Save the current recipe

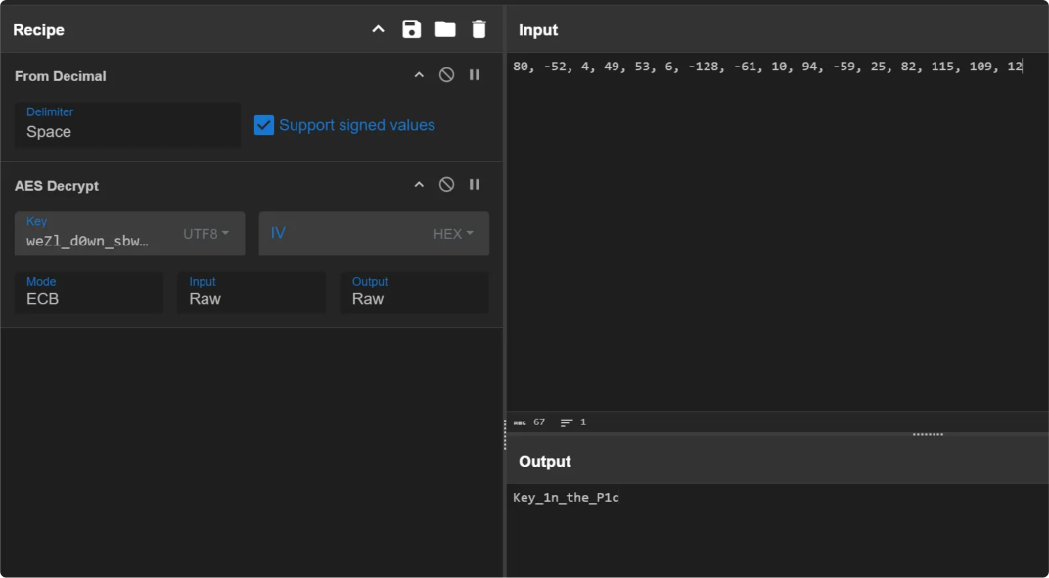coord(411,29)
